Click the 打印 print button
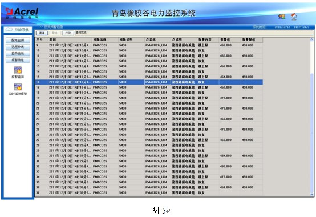 [x=68, y=33]
